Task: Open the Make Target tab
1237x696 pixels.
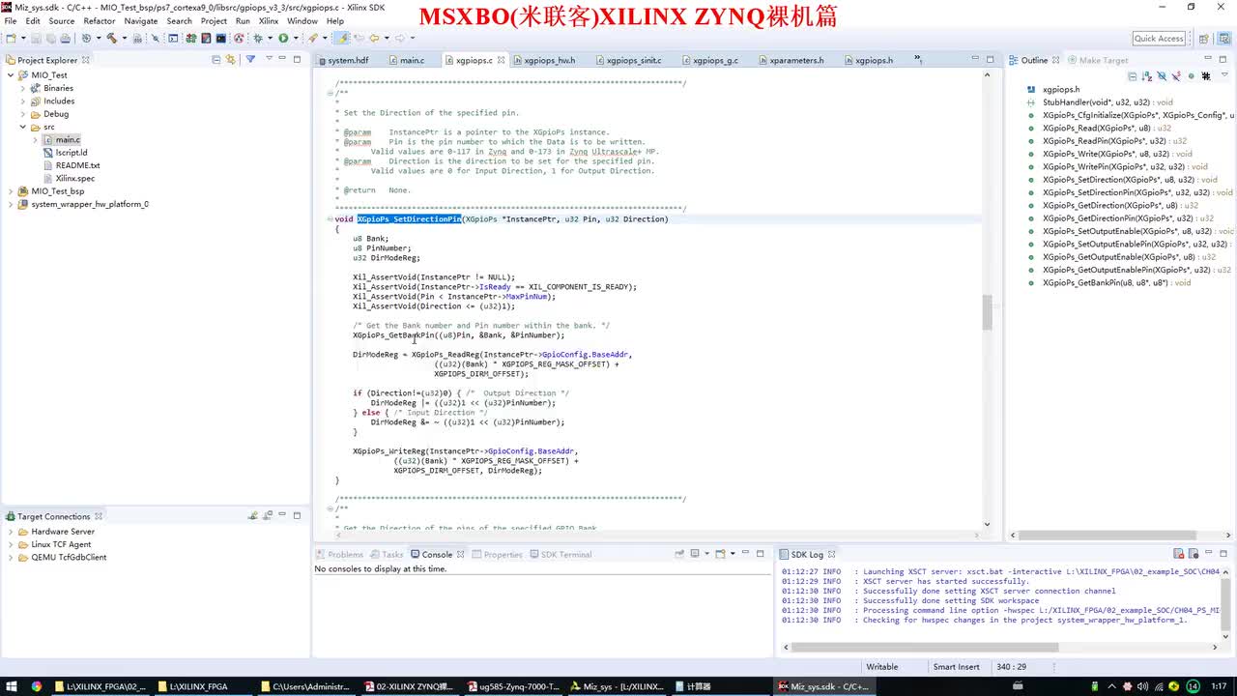Action: point(1097,60)
